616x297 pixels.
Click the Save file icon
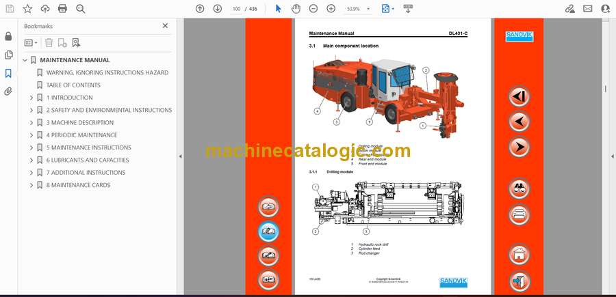tap(10, 9)
